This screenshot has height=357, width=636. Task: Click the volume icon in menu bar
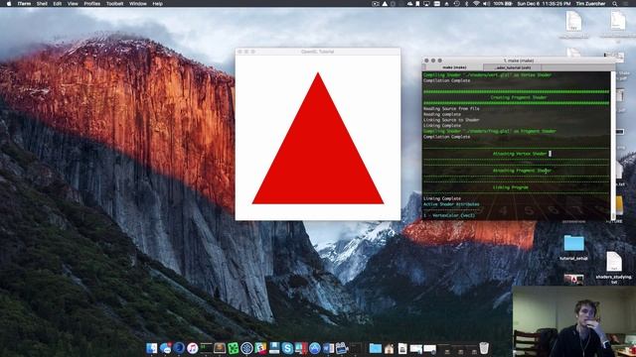click(x=486, y=4)
